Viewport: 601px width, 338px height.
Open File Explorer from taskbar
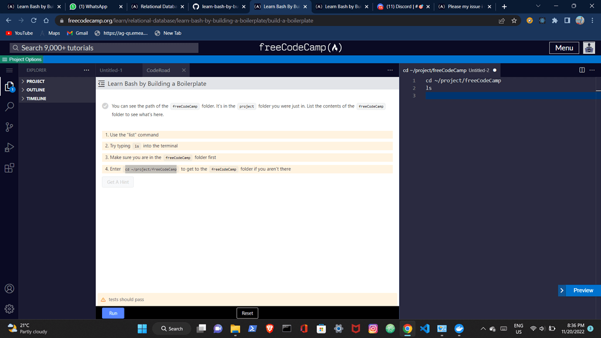point(235,329)
